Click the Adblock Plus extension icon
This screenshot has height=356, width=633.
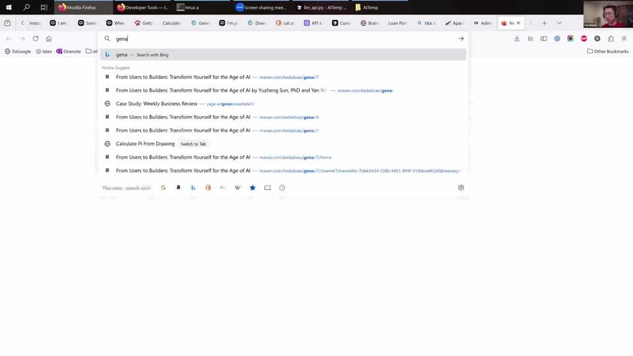coord(584,39)
